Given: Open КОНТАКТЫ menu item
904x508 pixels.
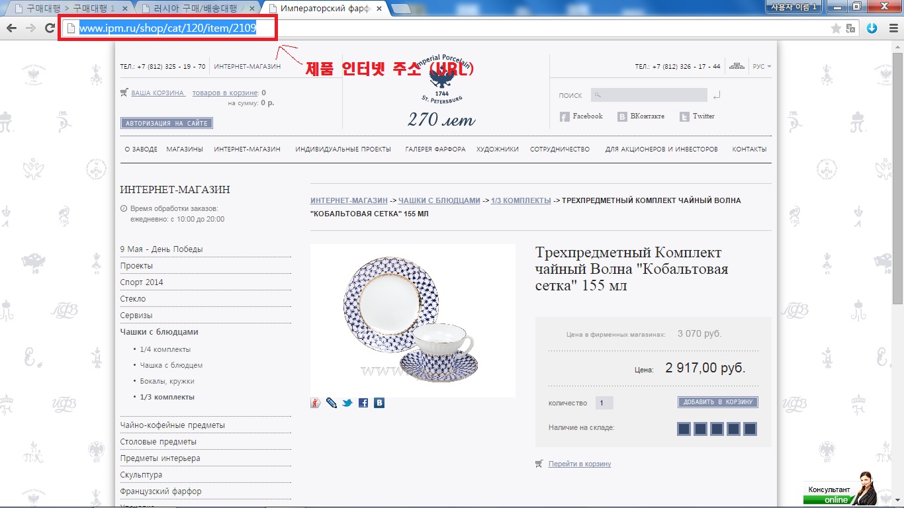Looking at the screenshot, I should tap(749, 149).
